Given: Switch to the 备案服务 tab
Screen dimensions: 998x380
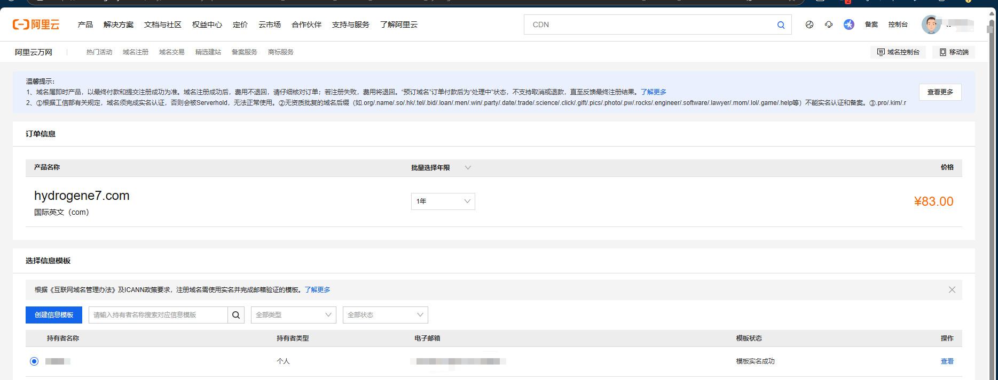Looking at the screenshot, I should 245,52.
